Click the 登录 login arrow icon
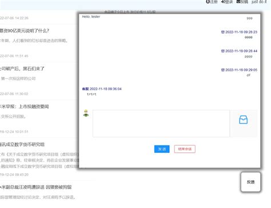The height and width of the screenshot is (208, 271). (x=223, y=2)
